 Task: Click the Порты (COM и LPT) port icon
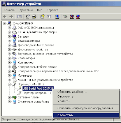click(x=14, y=84)
